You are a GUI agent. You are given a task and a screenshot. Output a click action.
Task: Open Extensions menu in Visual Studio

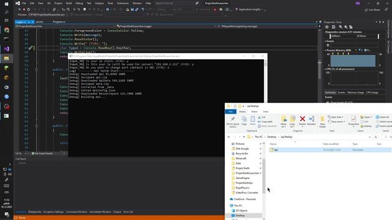[123, 3]
